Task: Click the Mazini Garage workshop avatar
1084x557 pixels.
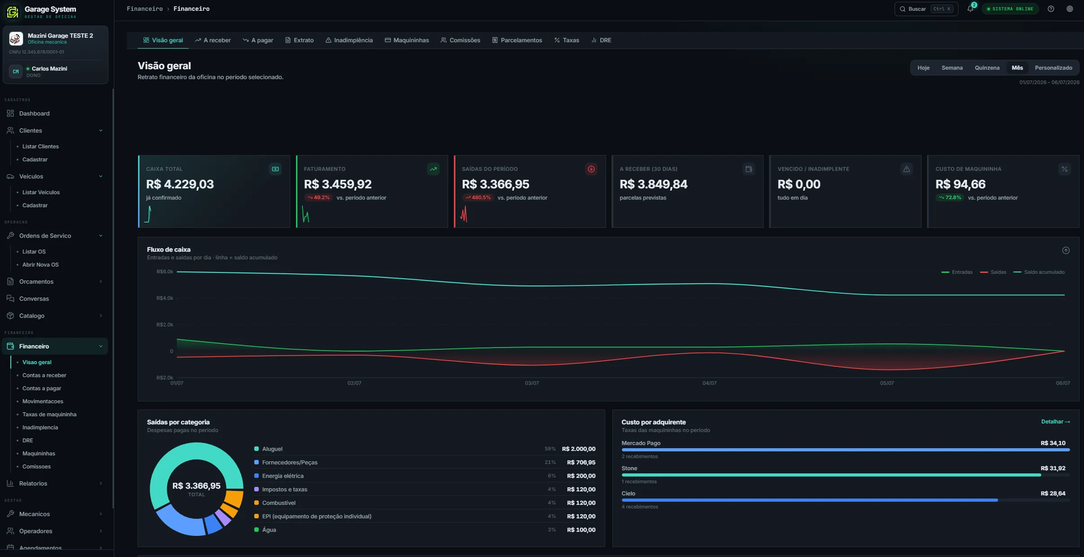Action: (16, 39)
